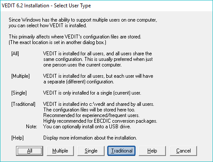Pick the Single user install button
This screenshot has height=162, width=213.
tap(91, 151)
